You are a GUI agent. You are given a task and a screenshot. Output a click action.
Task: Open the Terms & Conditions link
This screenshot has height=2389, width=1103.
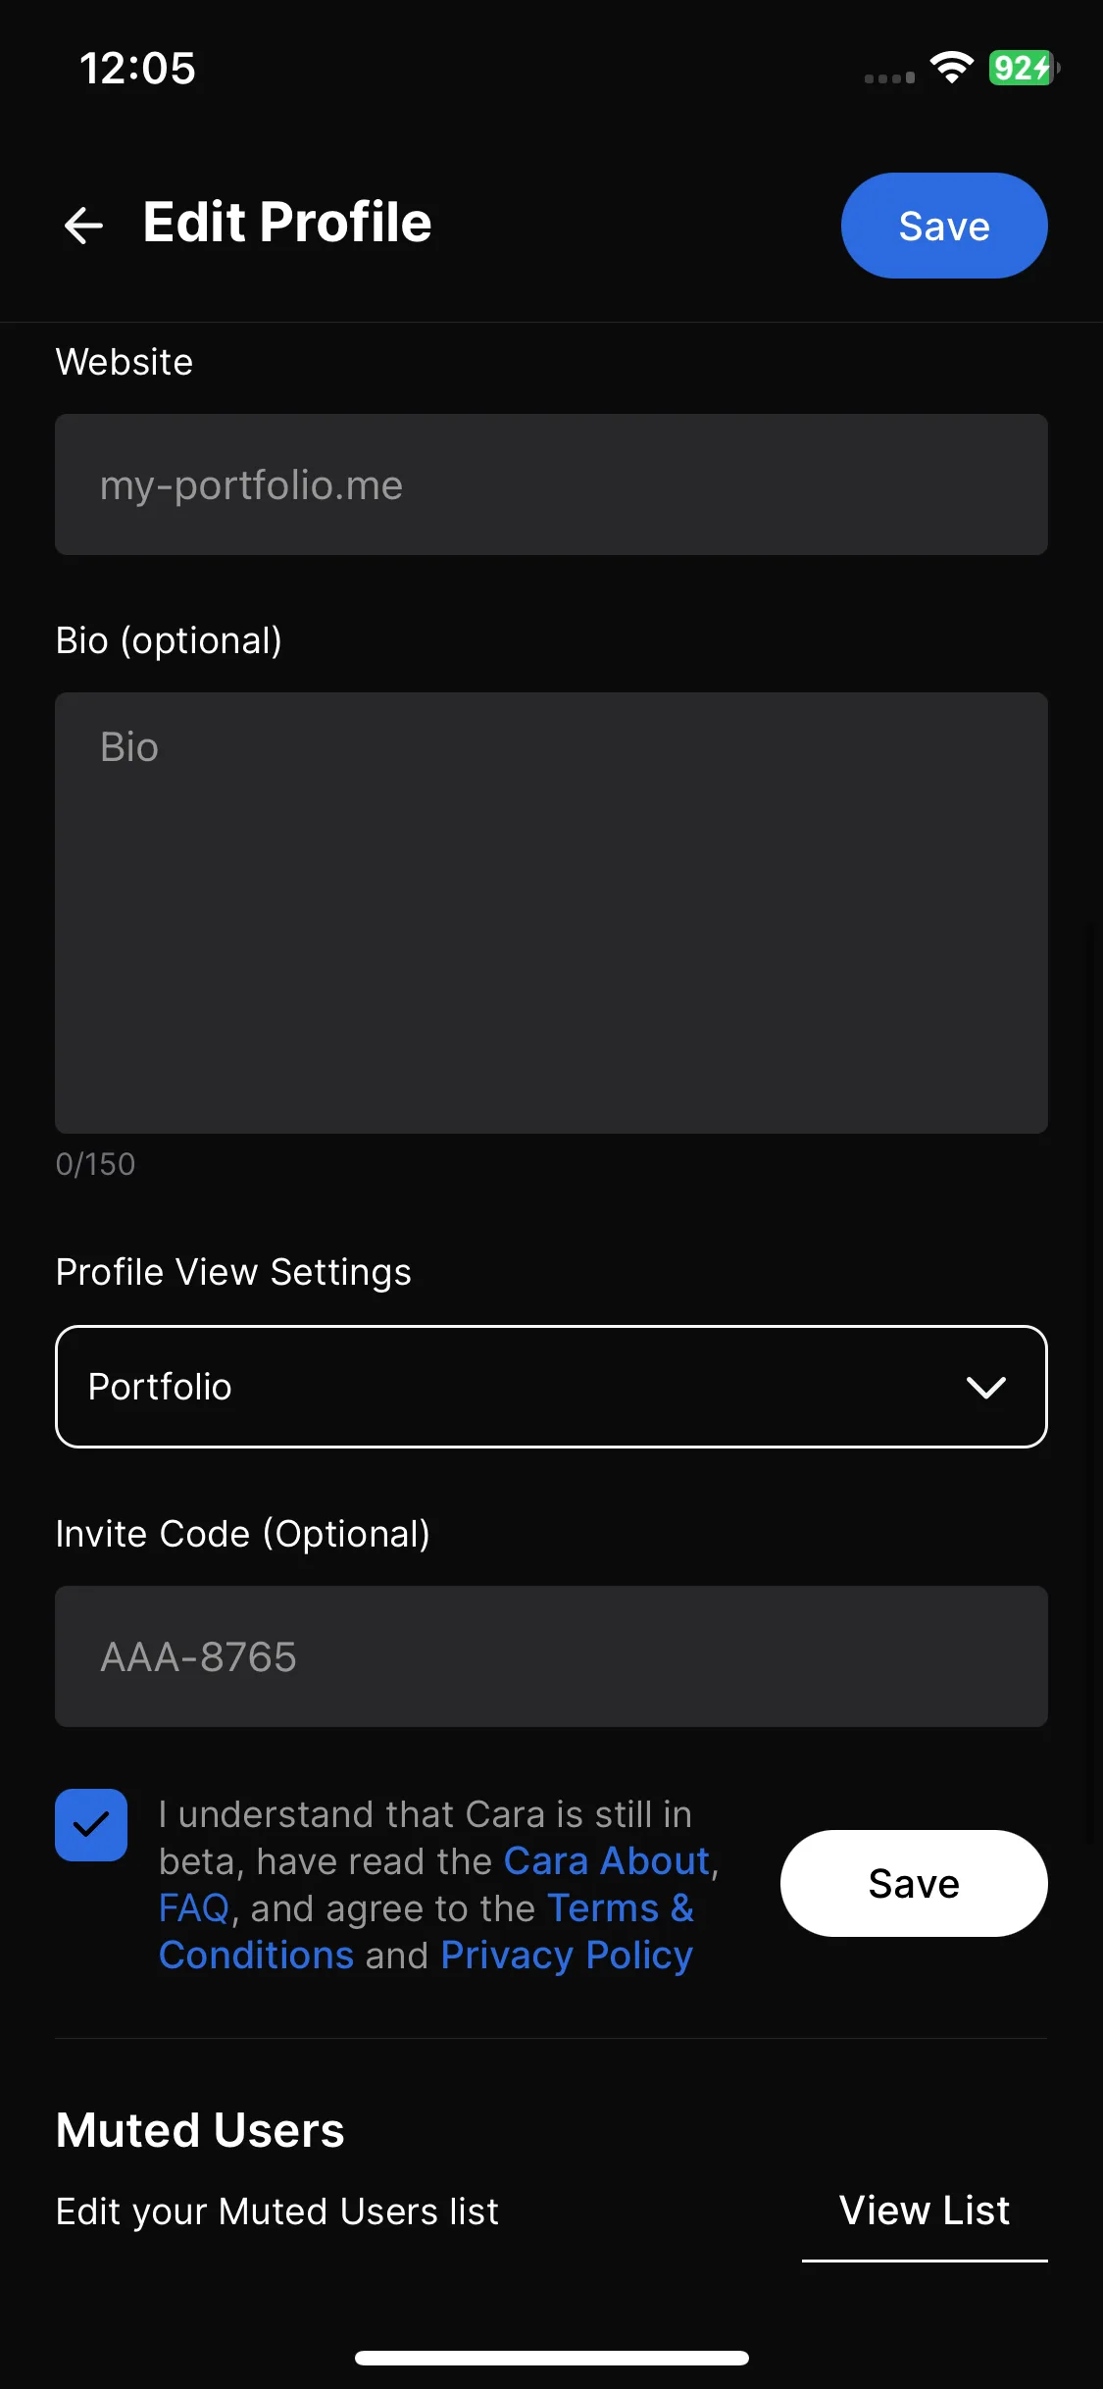tap(426, 1931)
